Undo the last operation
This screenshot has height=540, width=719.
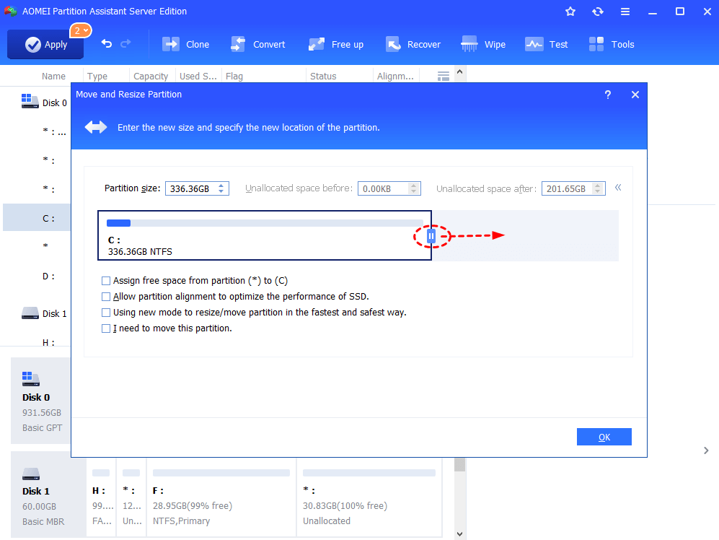pyautogui.click(x=107, y=43)
